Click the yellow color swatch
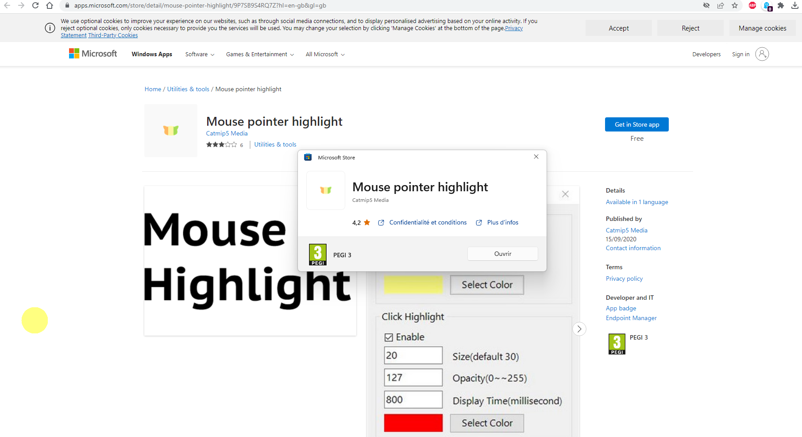 413,285
